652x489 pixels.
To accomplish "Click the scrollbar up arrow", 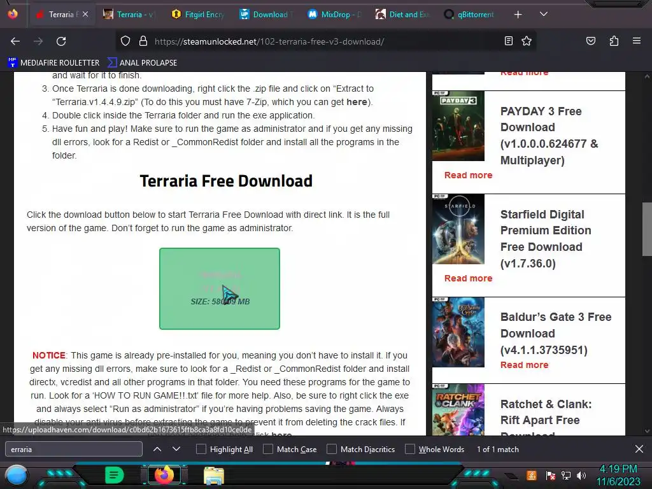I will (x=647, y=76).
